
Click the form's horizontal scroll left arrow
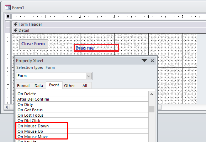tap(7, 107)
